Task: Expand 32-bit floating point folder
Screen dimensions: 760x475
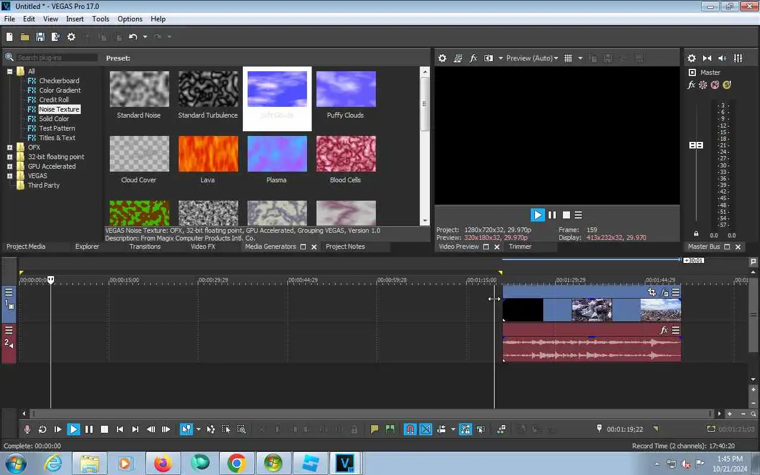Action: point(9,157)
